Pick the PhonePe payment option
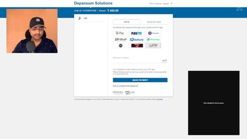Viewport: 247px width, 139px height. (153, 33)
